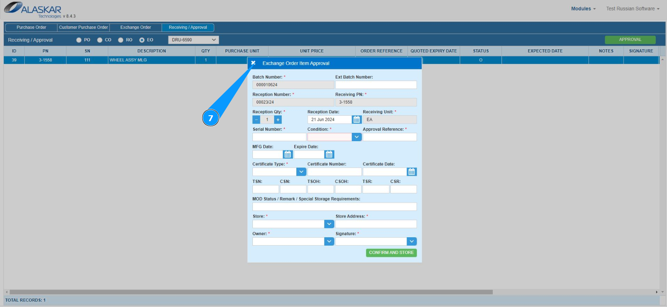Click the TSN input field
The height and width of the screenshot is (307, 667).
pos(265,189)
